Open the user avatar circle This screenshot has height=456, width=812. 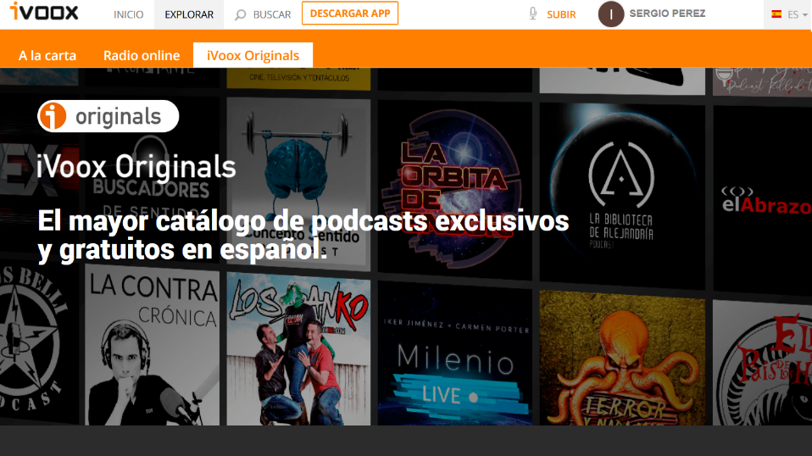610,14
